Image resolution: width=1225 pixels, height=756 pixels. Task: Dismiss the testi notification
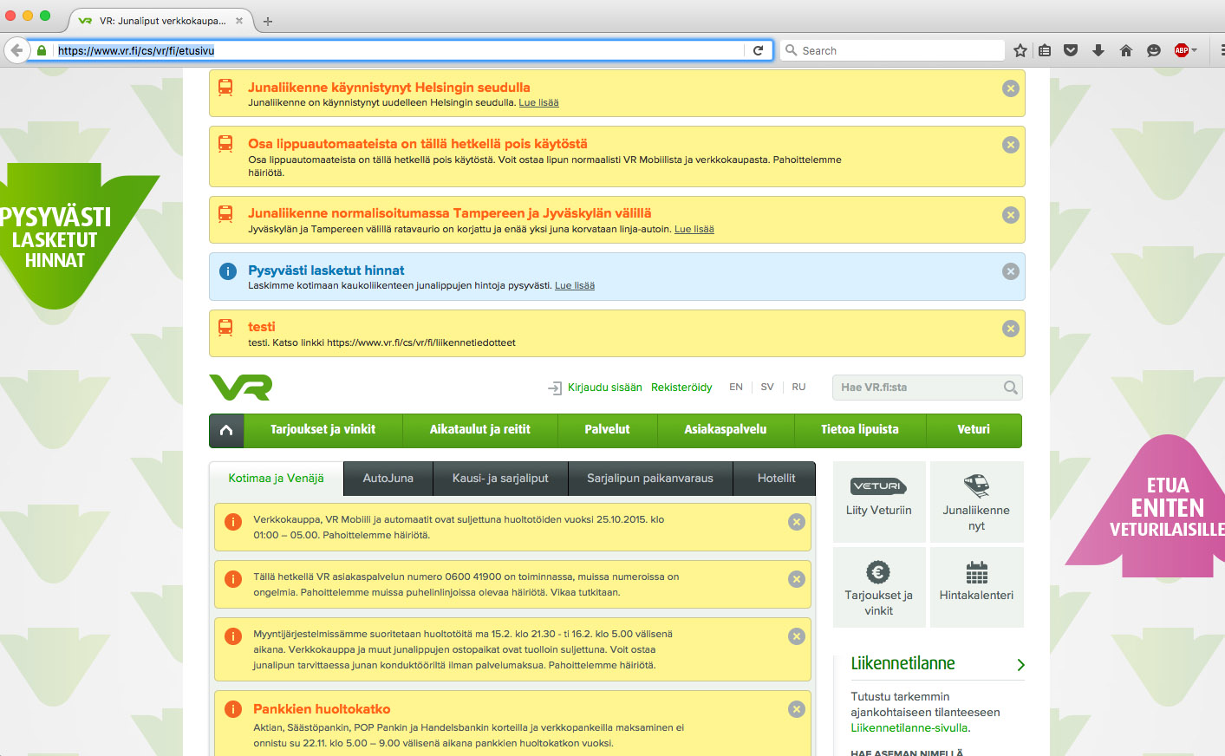[x=1011, y=329]
